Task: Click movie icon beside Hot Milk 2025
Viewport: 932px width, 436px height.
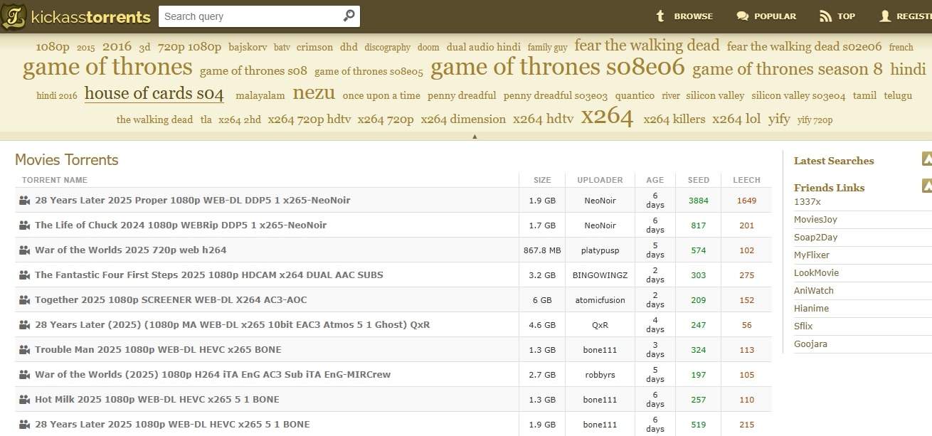Action: pos(24,400)
